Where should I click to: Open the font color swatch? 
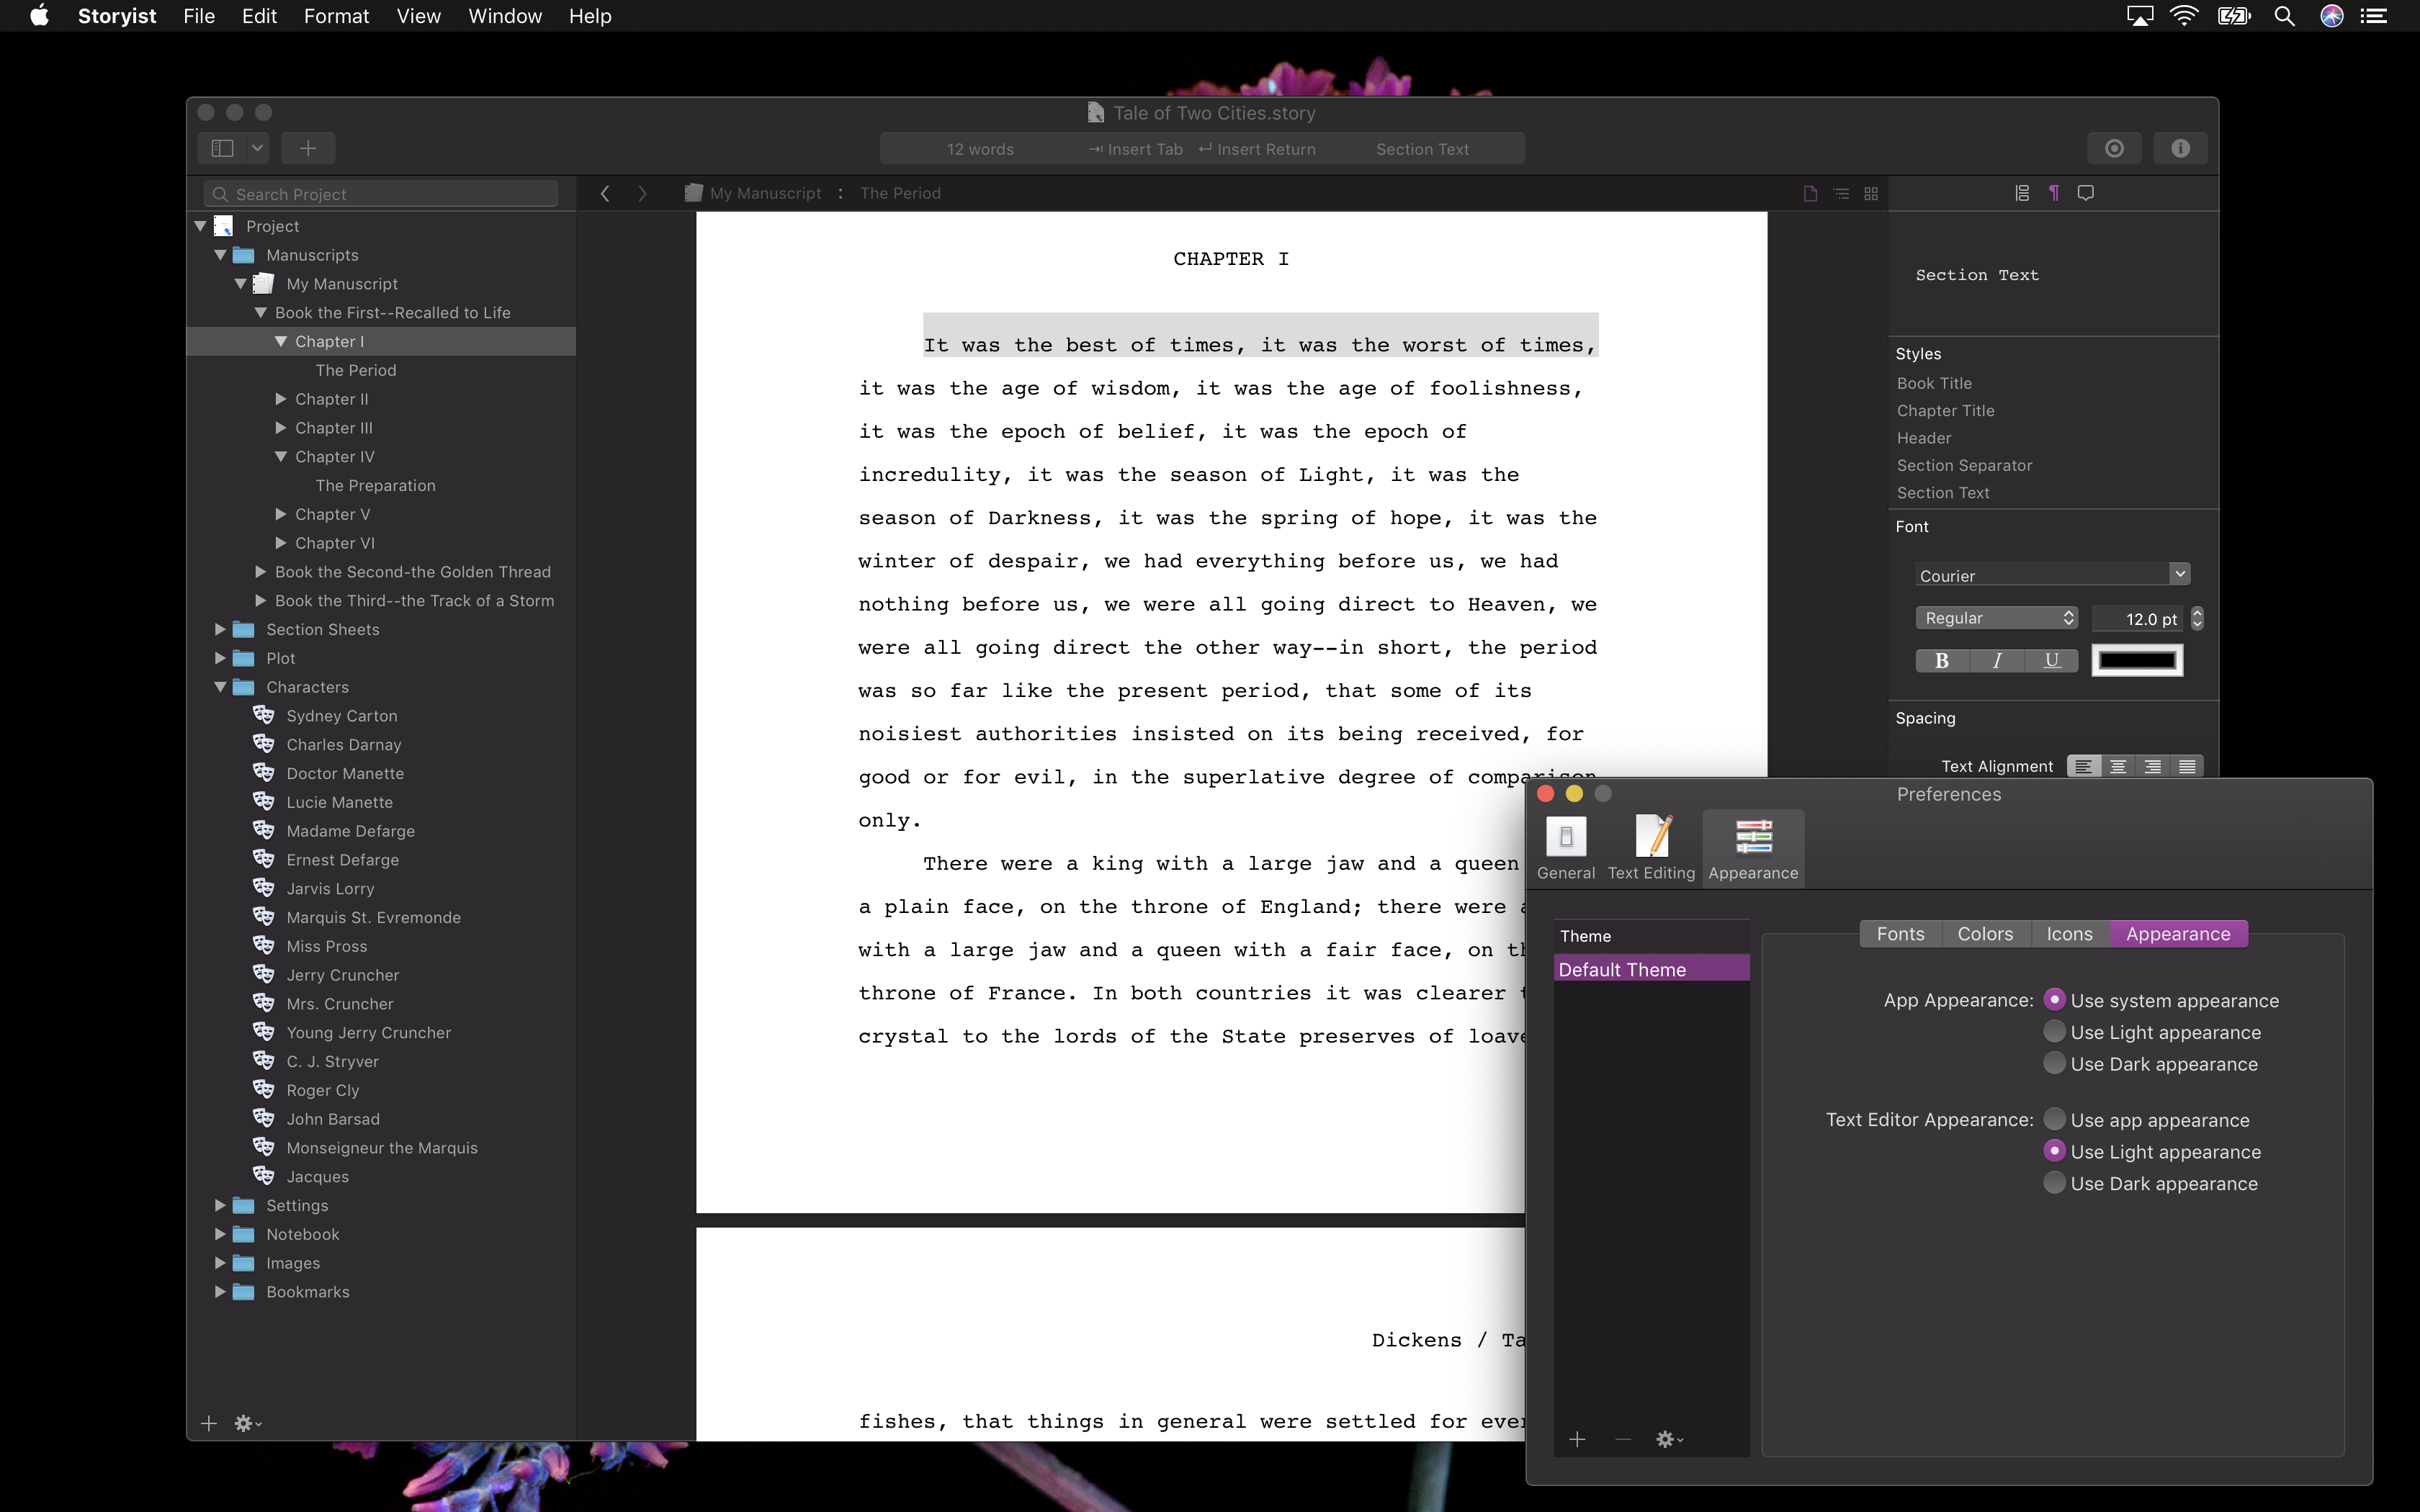pyautogui.click(x=2137, y=660)
